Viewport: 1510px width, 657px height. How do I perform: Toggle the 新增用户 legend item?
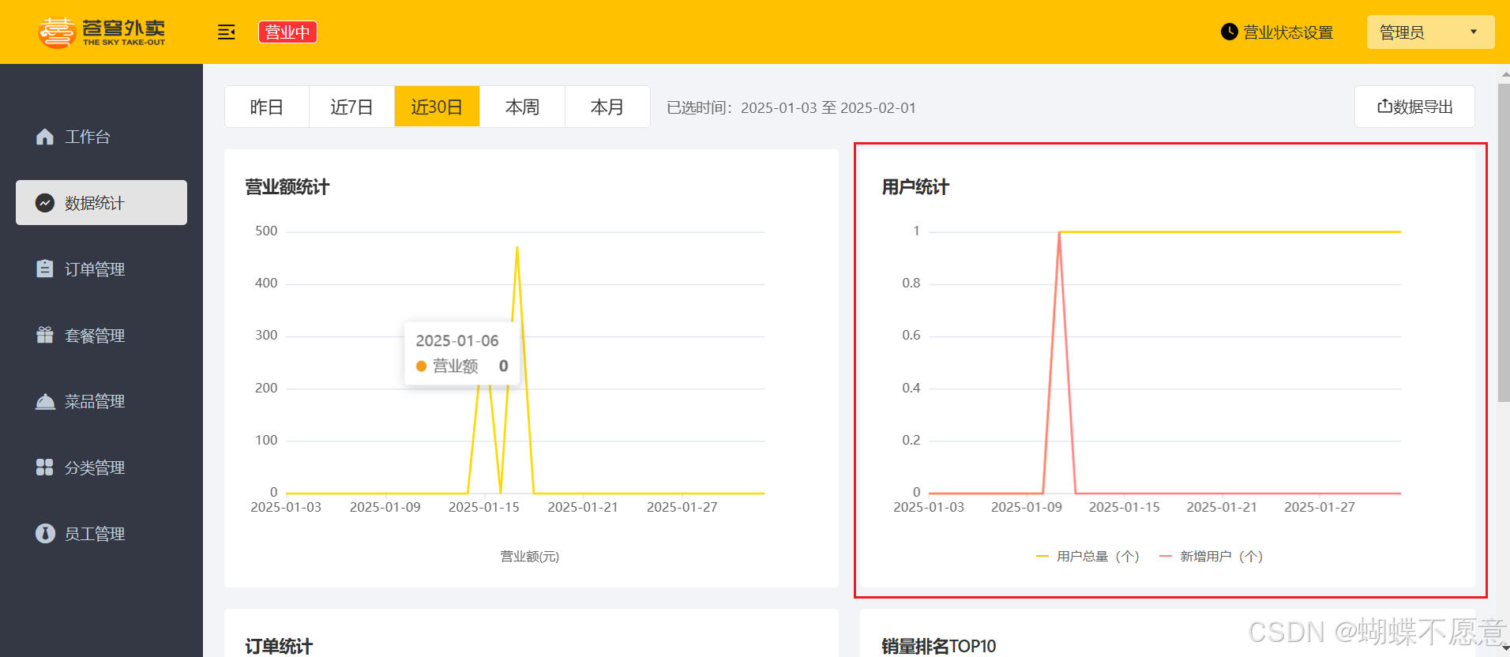[x=1211, y=557]
